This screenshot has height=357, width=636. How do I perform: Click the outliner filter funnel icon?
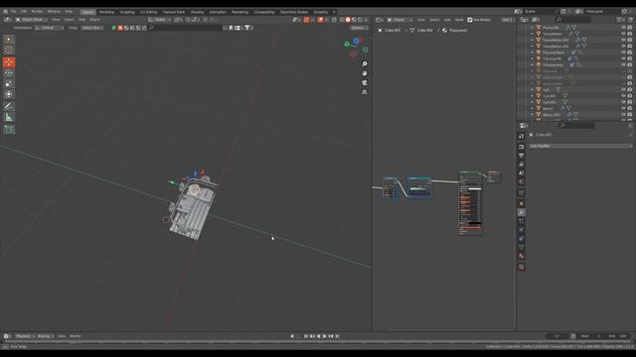pos(620,20)
